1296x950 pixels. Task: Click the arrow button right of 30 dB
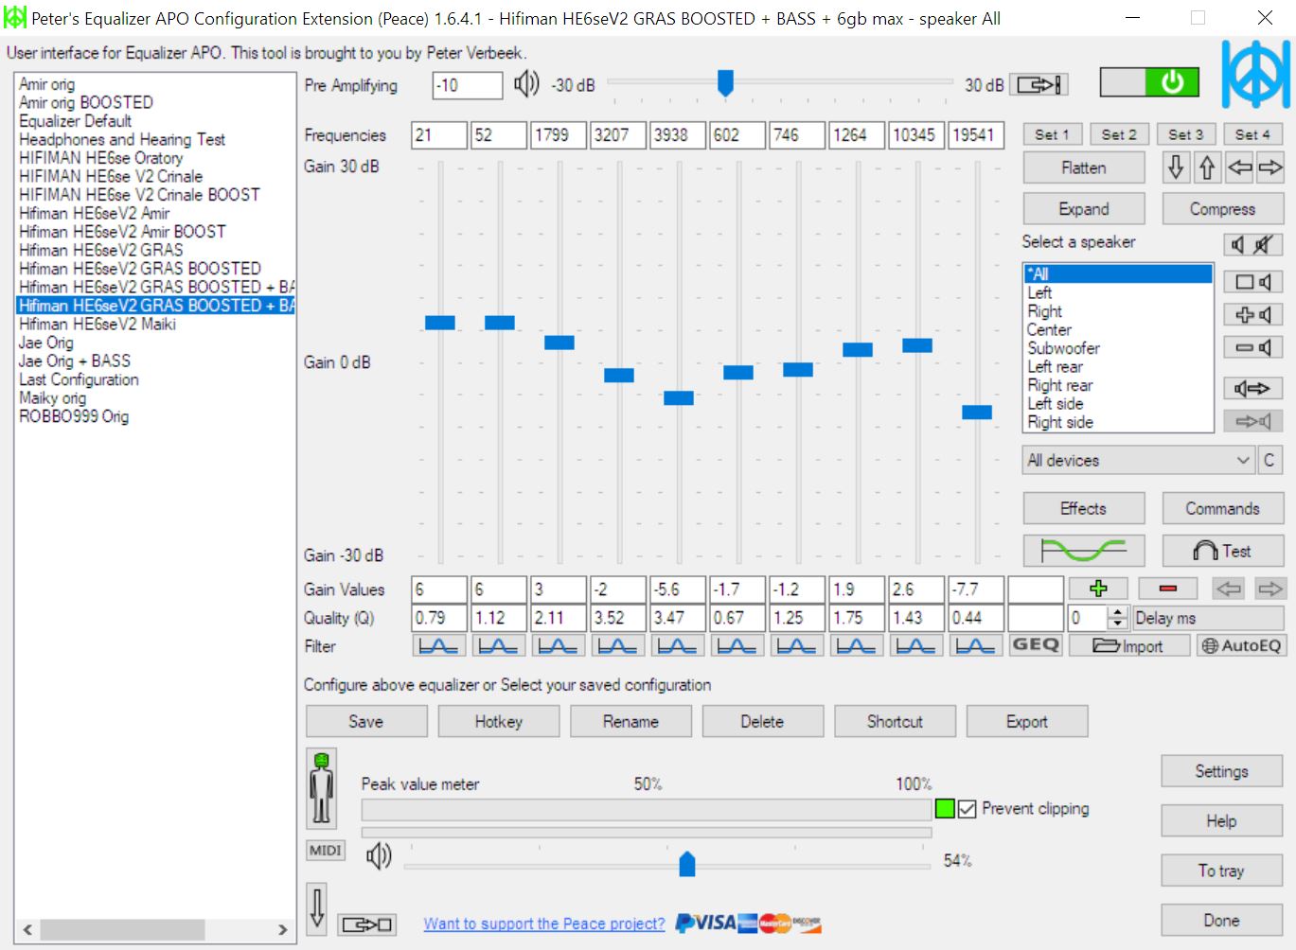1039,85
